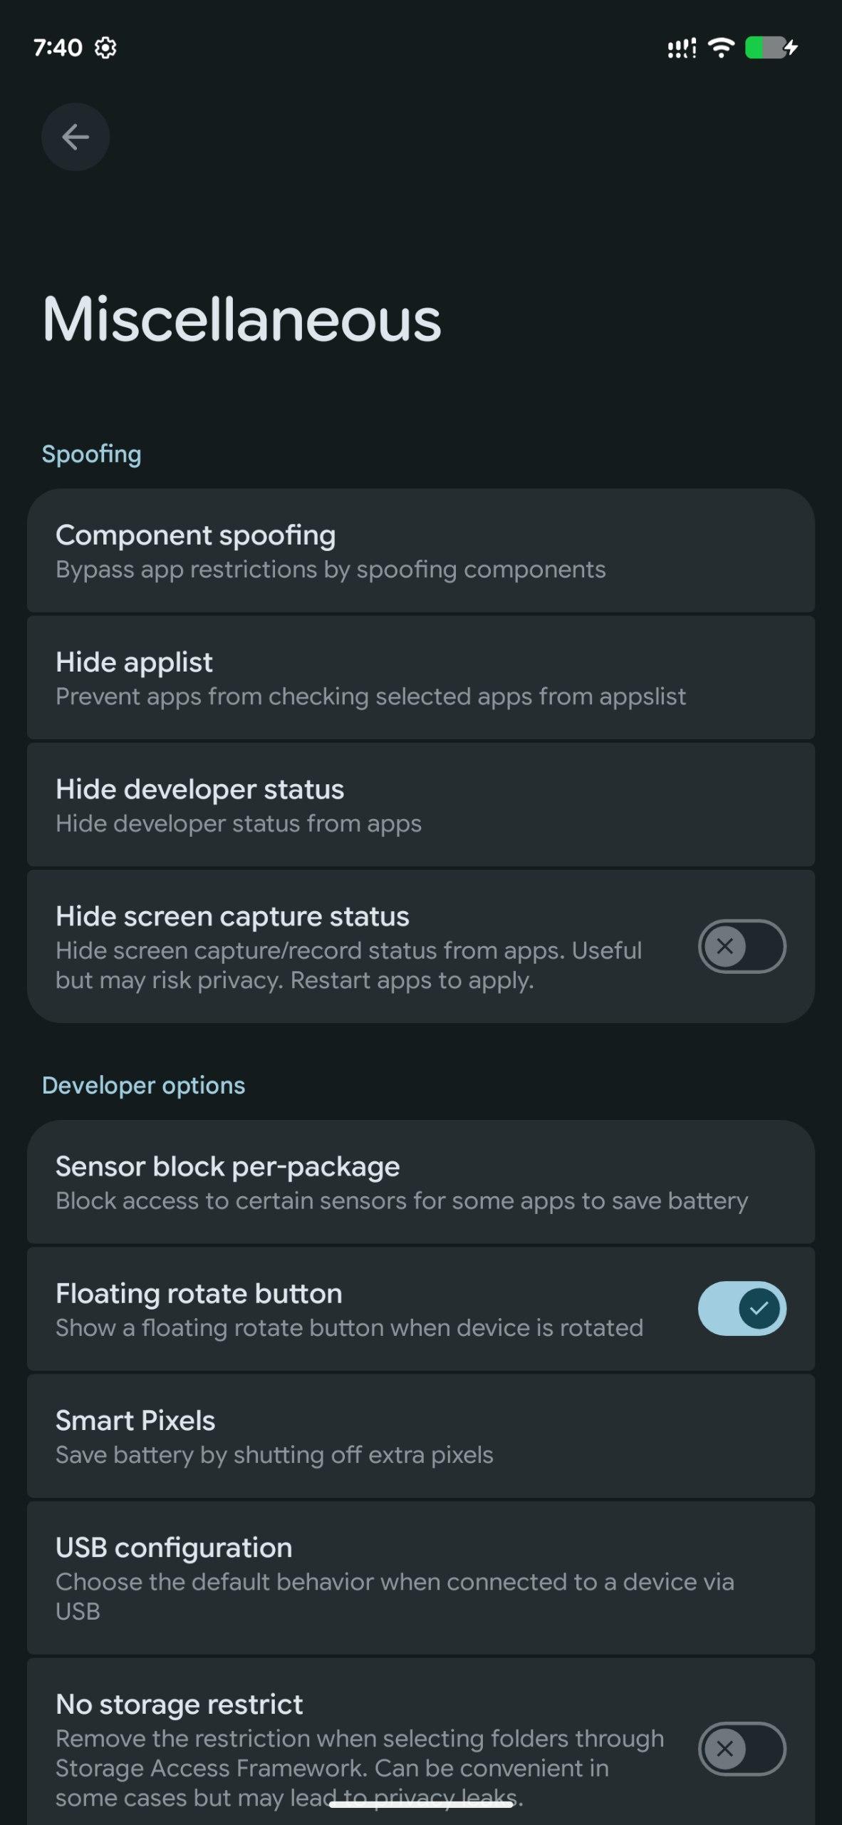Viewport: 842px width, 1825px height.
Task: Open USB configuration option
Action: [420, 1578]
